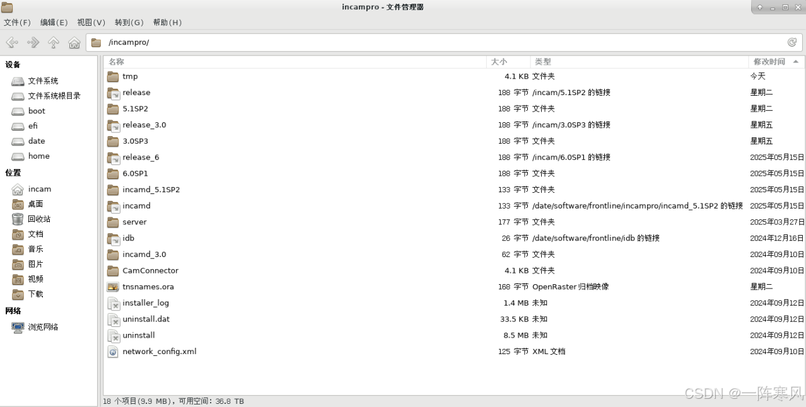Screen dimensions: 806x407
Task: Sort by the 名称 column header
Action: coord(295,62)
